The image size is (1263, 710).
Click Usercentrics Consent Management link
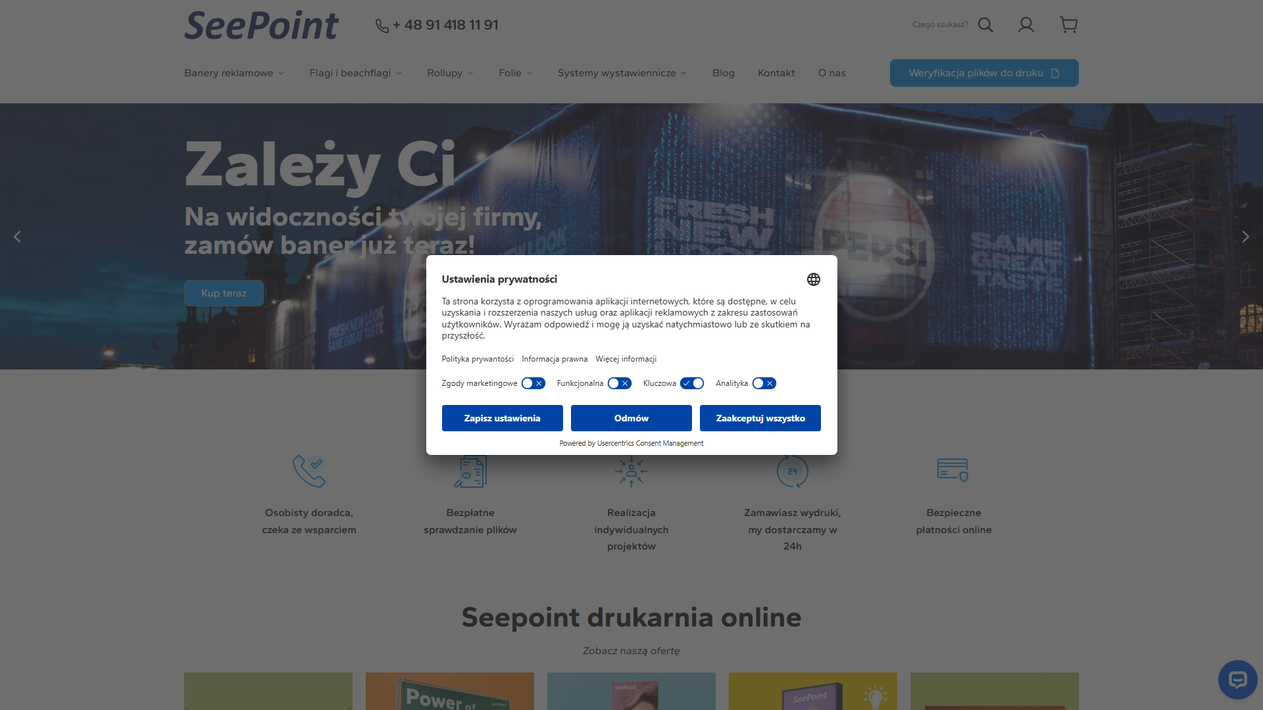pos(650,443)
